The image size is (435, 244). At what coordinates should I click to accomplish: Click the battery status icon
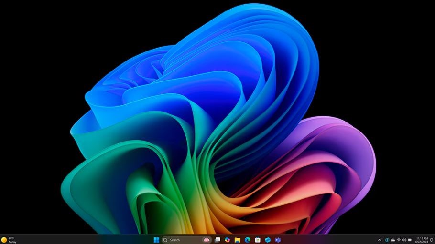(x=410, y=240)
